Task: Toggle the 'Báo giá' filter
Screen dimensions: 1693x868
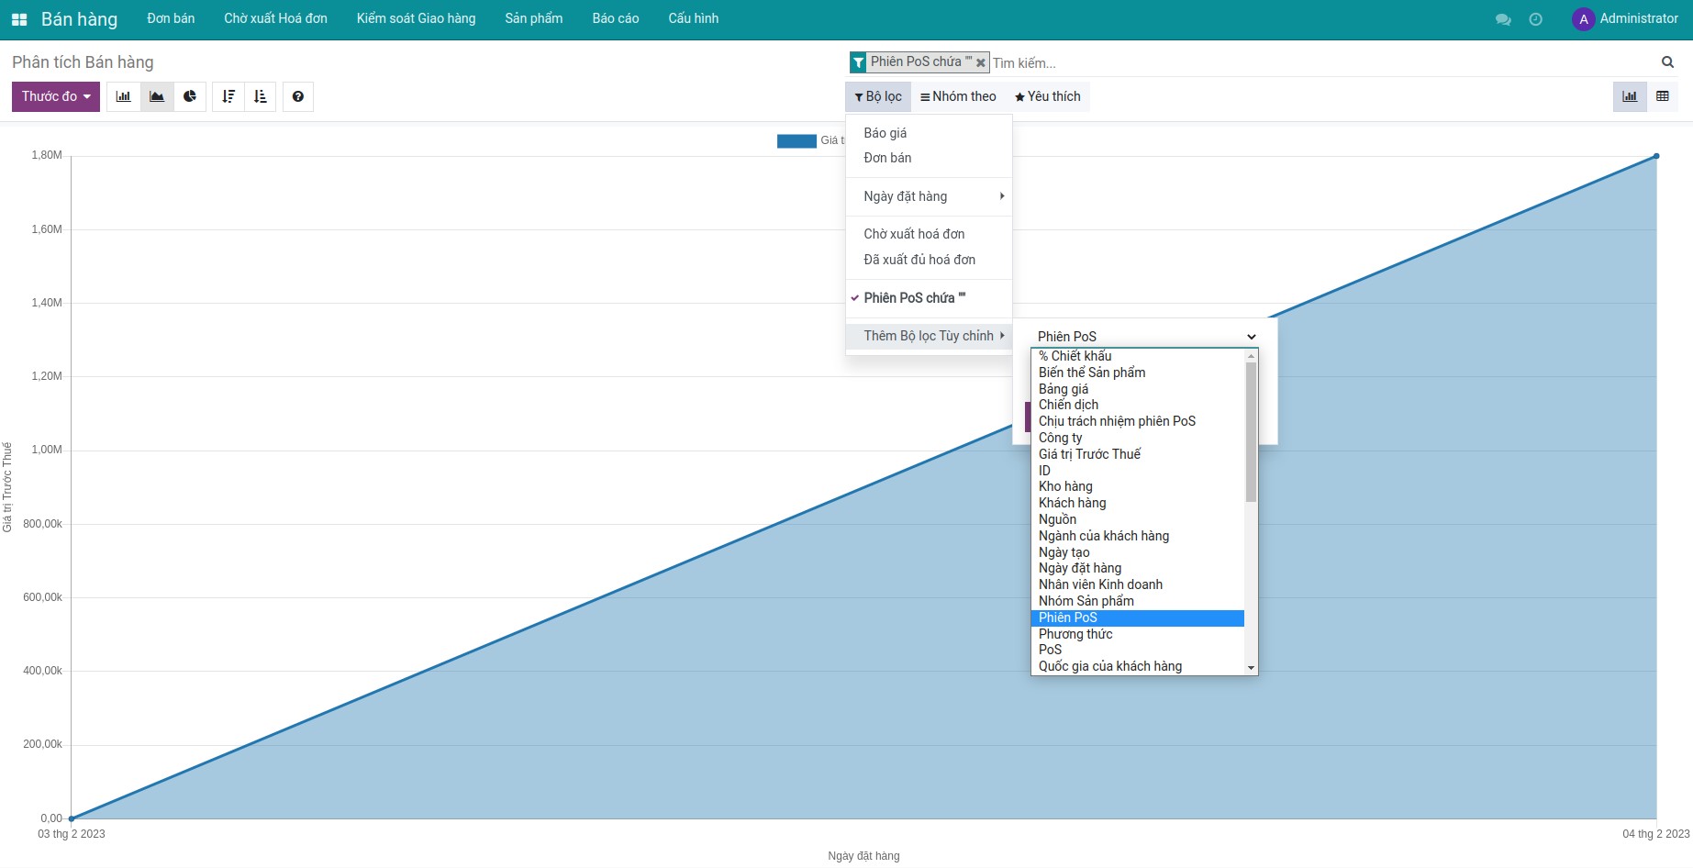Action: click(x=885, y=133)
